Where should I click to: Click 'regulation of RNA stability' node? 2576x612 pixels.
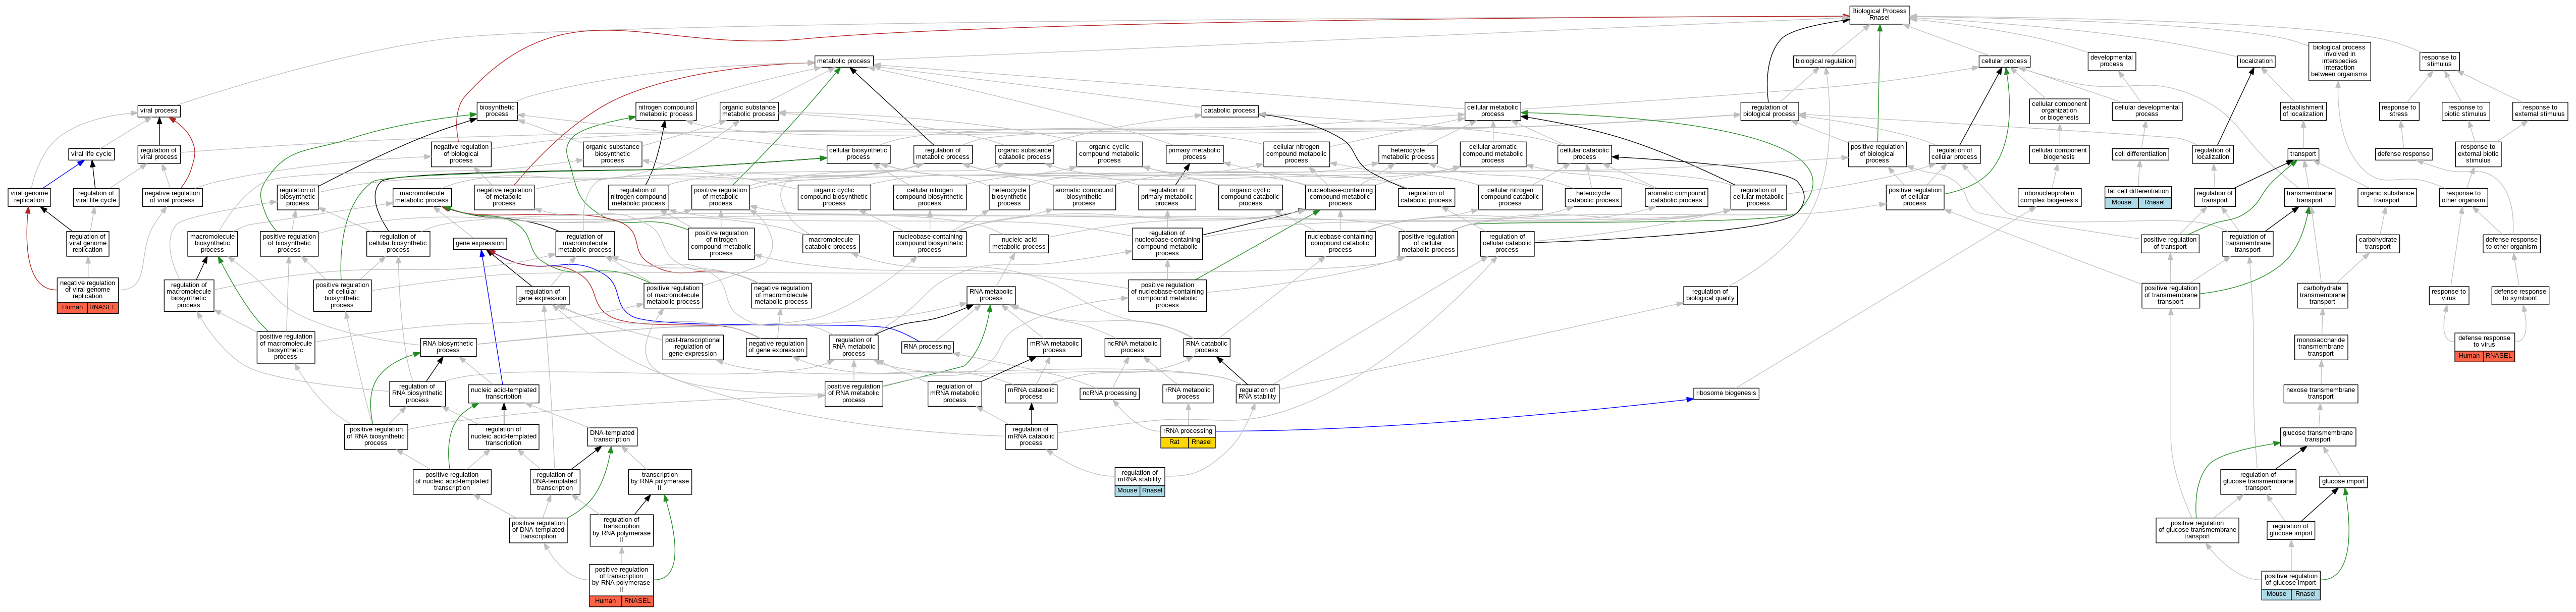pos(1257,393)
